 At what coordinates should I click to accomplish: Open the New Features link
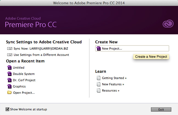tap(113, 84)
